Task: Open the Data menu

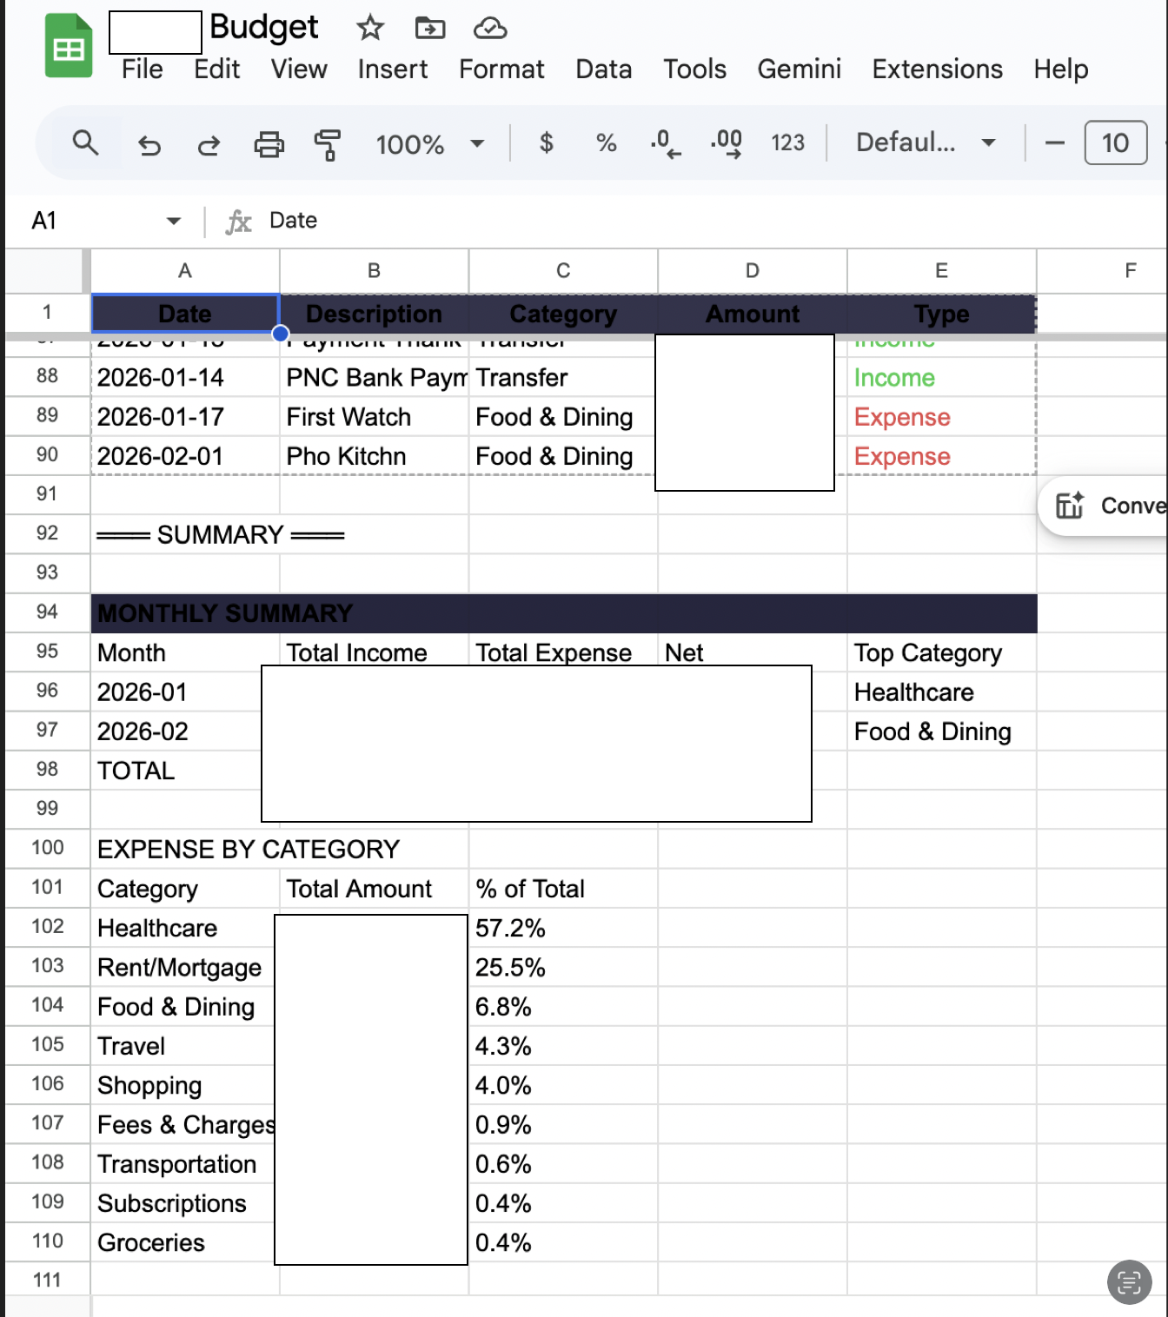Action: [604, 69]
